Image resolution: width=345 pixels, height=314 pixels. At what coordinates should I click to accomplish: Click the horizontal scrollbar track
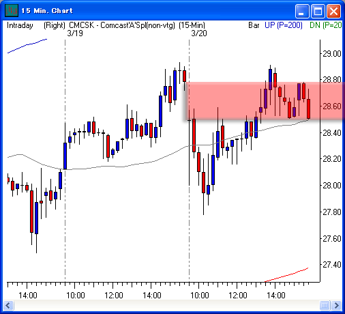pyautogui.click(x=166, y=305)
